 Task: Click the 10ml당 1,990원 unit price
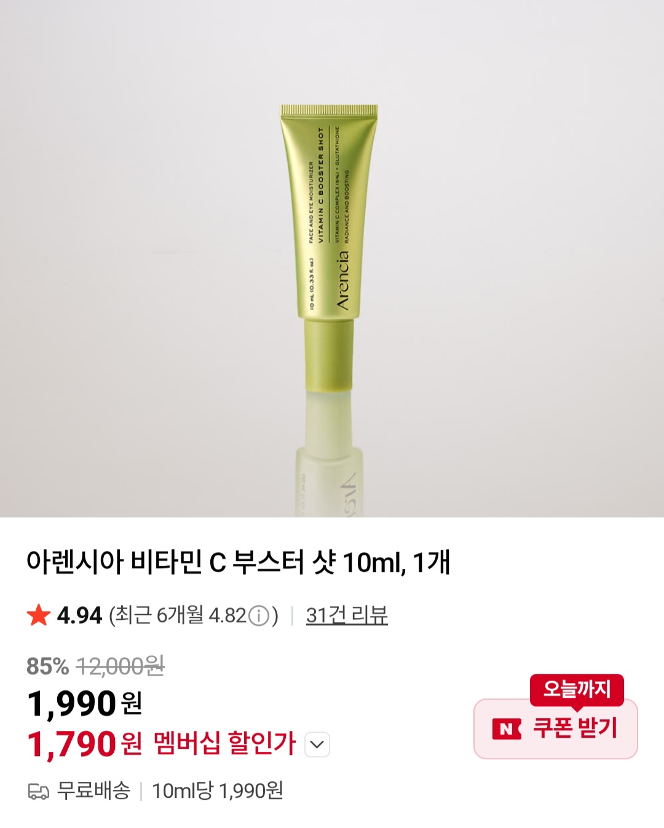pyautogui.click(x=218, y=791)
